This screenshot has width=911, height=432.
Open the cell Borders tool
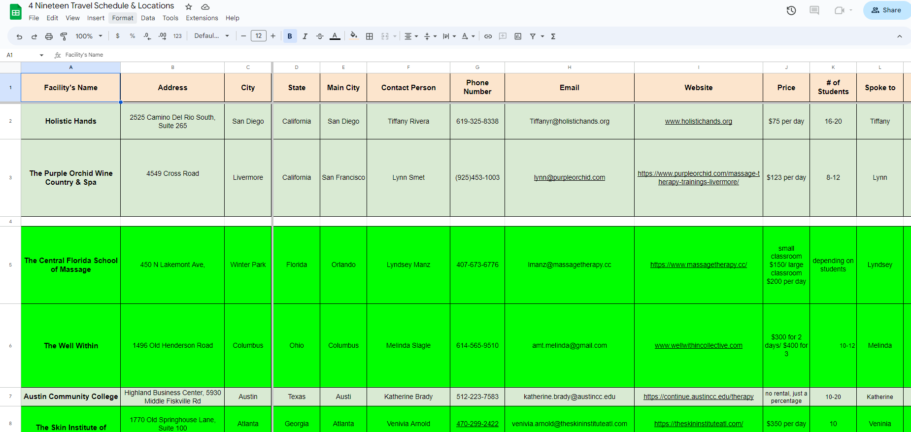coord(370,36)
